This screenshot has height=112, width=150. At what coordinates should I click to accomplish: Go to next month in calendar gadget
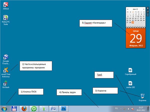[144, 9]
